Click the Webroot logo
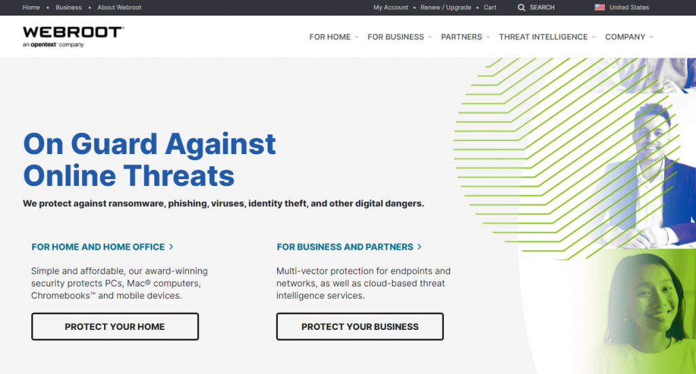The image size is (696, 374). (73, 37)
